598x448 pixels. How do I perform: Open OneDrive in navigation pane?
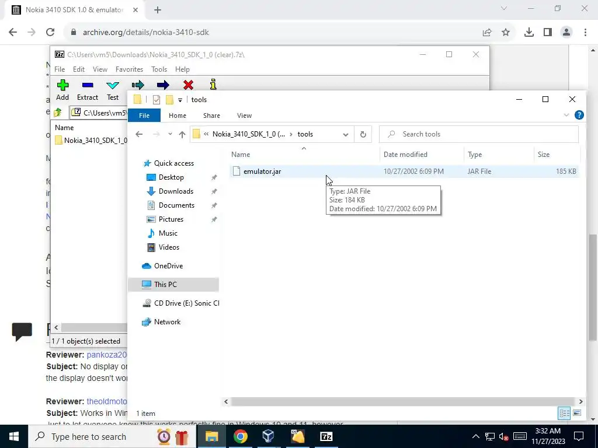coord(168,266)
